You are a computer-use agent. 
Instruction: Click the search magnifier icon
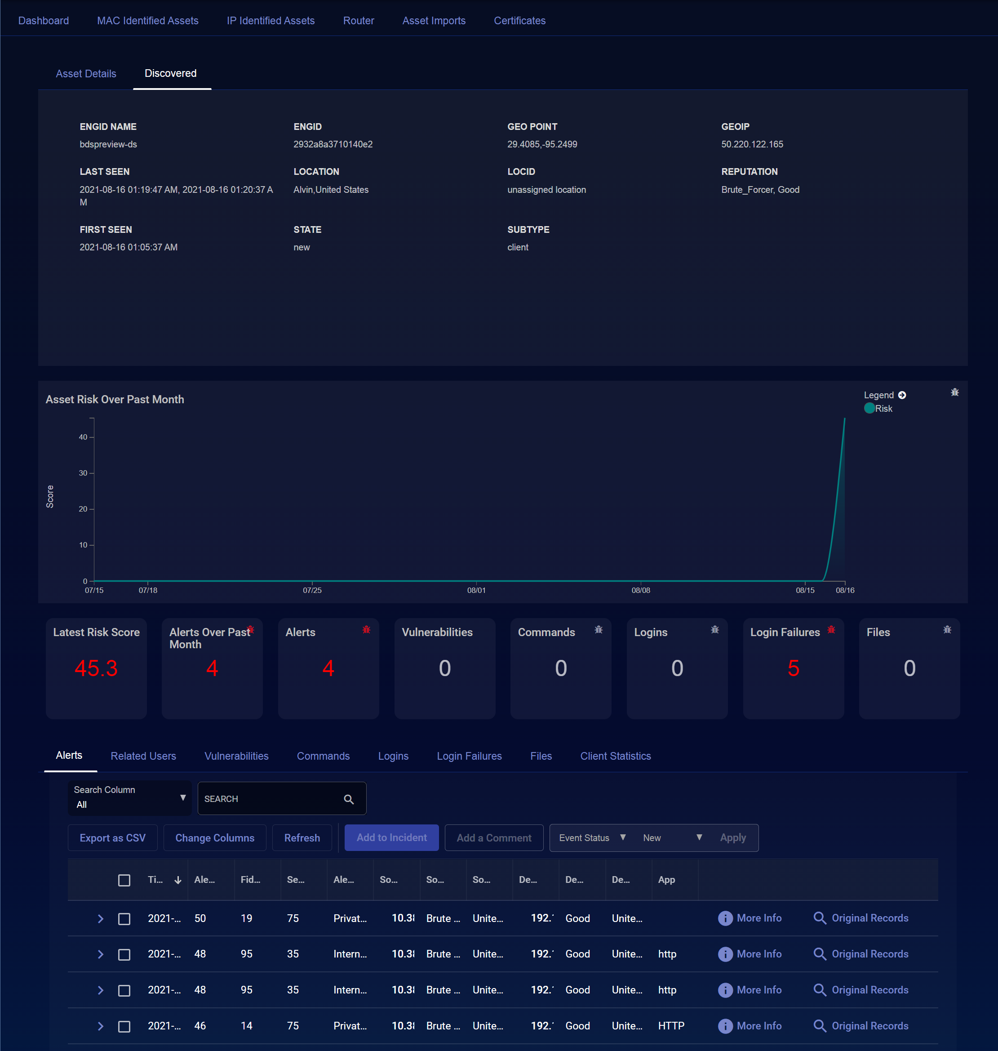coord(348,799)
